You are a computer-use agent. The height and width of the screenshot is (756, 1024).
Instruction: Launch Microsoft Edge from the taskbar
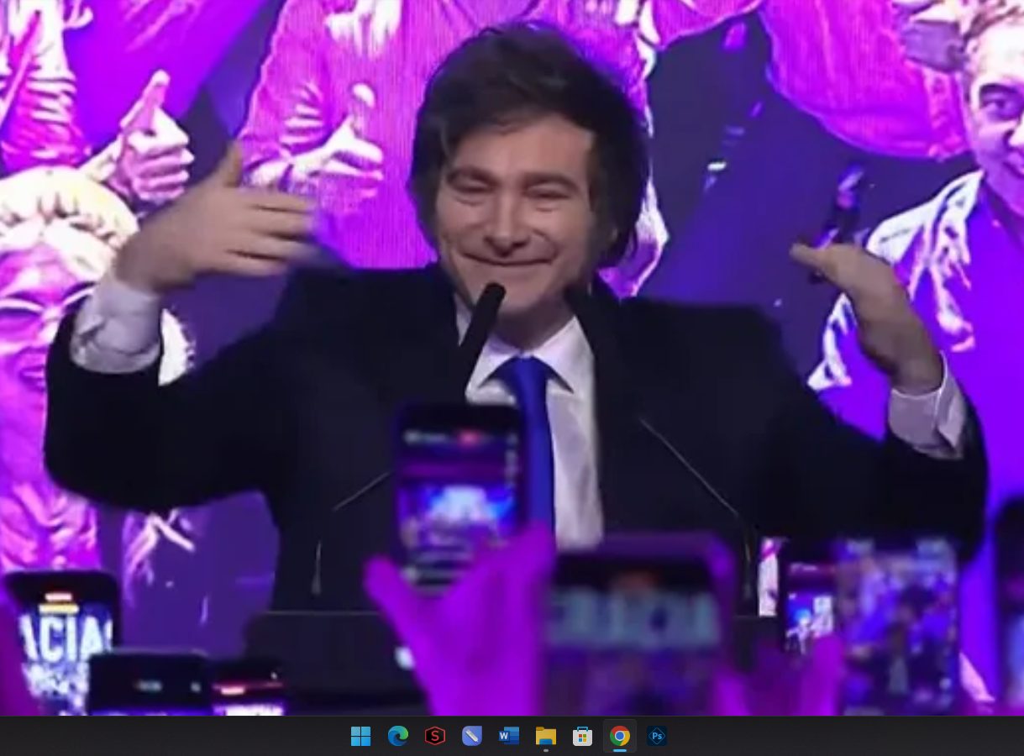[397, 737]
